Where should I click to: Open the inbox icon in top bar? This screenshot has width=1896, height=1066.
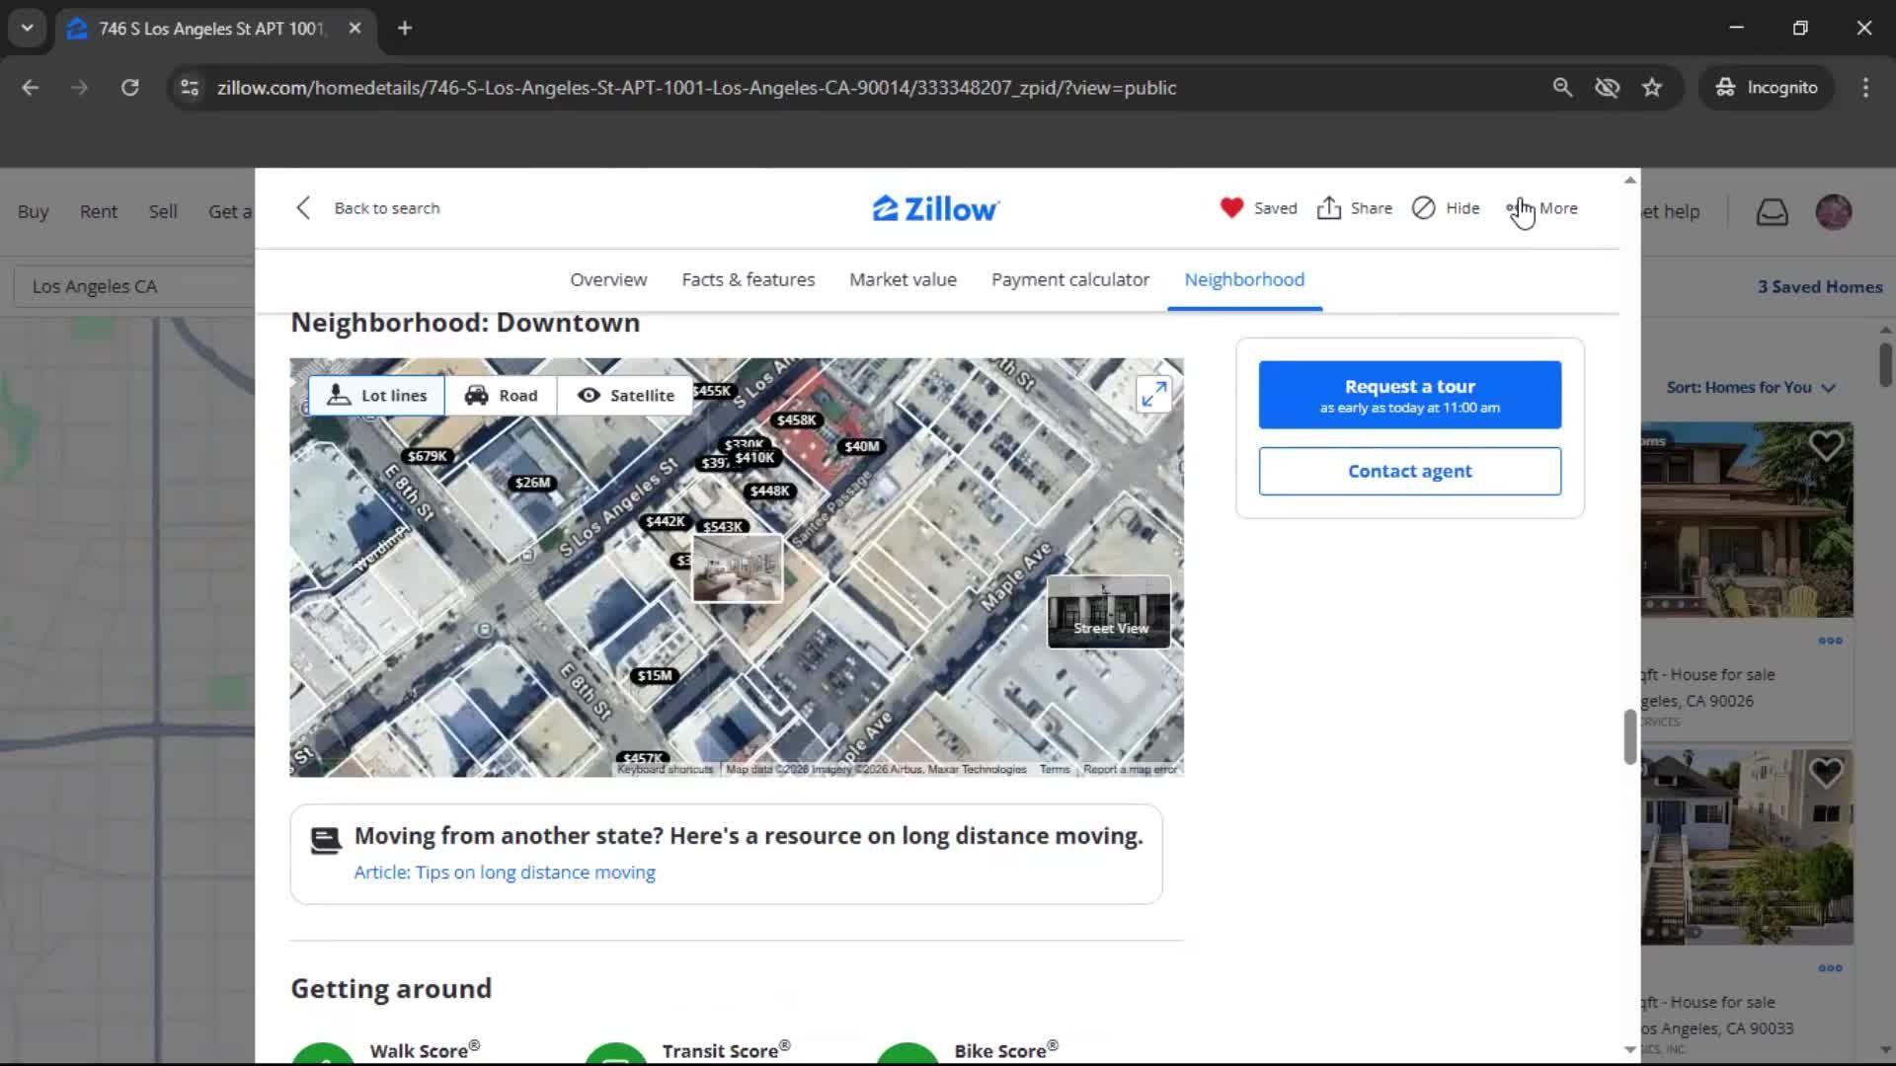tap(1773, 211)
